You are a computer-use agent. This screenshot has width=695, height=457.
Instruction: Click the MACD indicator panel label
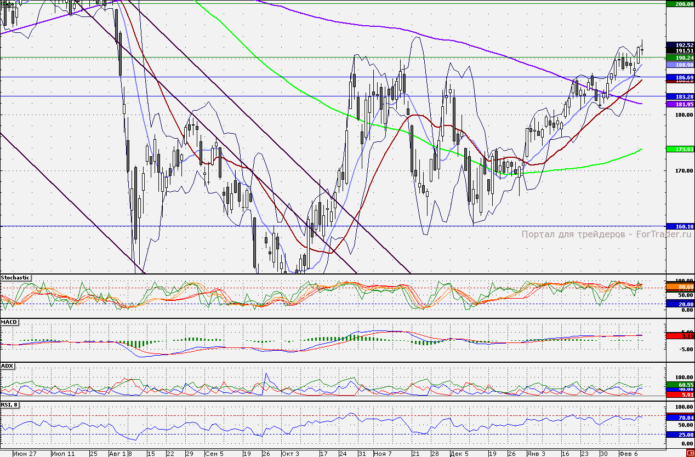coord(8,322)
